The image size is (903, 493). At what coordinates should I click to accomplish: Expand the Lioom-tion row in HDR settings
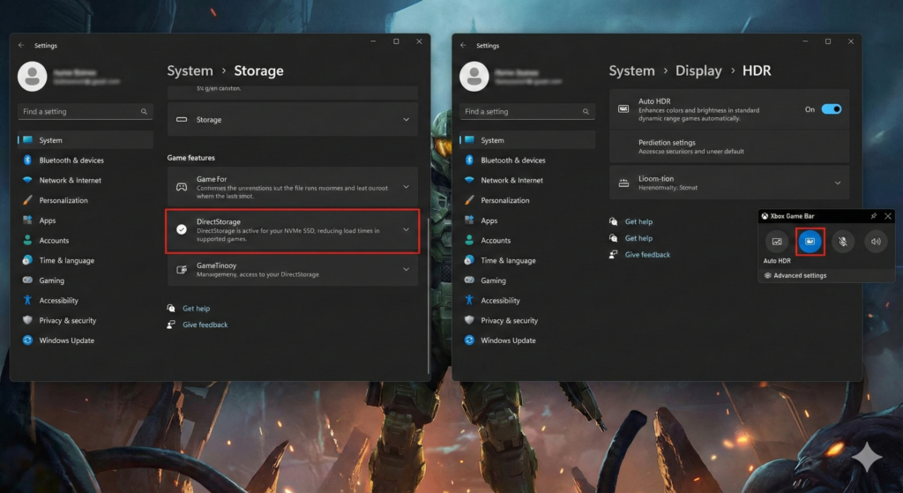837,183
